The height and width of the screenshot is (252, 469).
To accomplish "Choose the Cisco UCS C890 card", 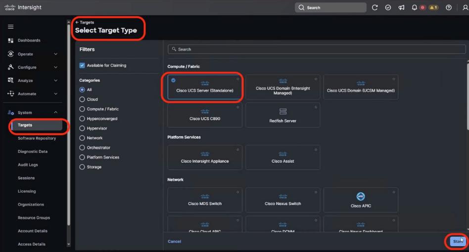I will 205,115.
